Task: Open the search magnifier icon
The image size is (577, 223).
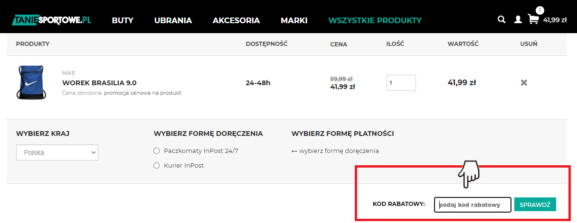Action: point(501,19)
